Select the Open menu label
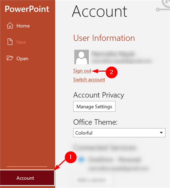 (x=22, y=59)
